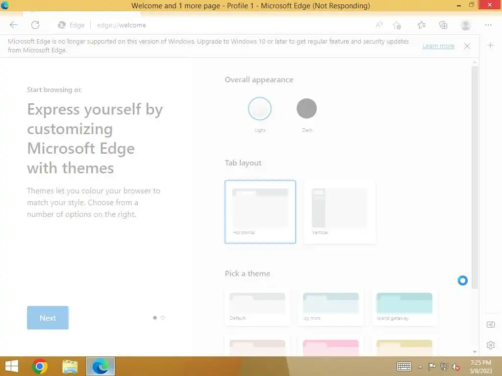Focus the edge://welcome address field

click(122, 25)
